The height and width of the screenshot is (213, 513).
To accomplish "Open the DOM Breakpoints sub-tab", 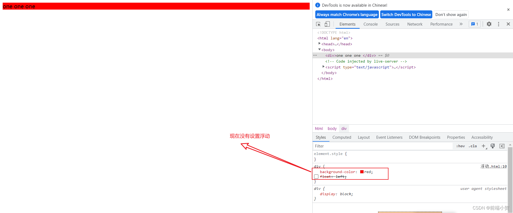I will (425, 137).
